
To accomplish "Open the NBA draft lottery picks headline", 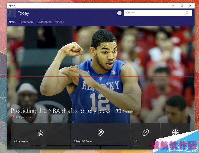I will (61, 111).
